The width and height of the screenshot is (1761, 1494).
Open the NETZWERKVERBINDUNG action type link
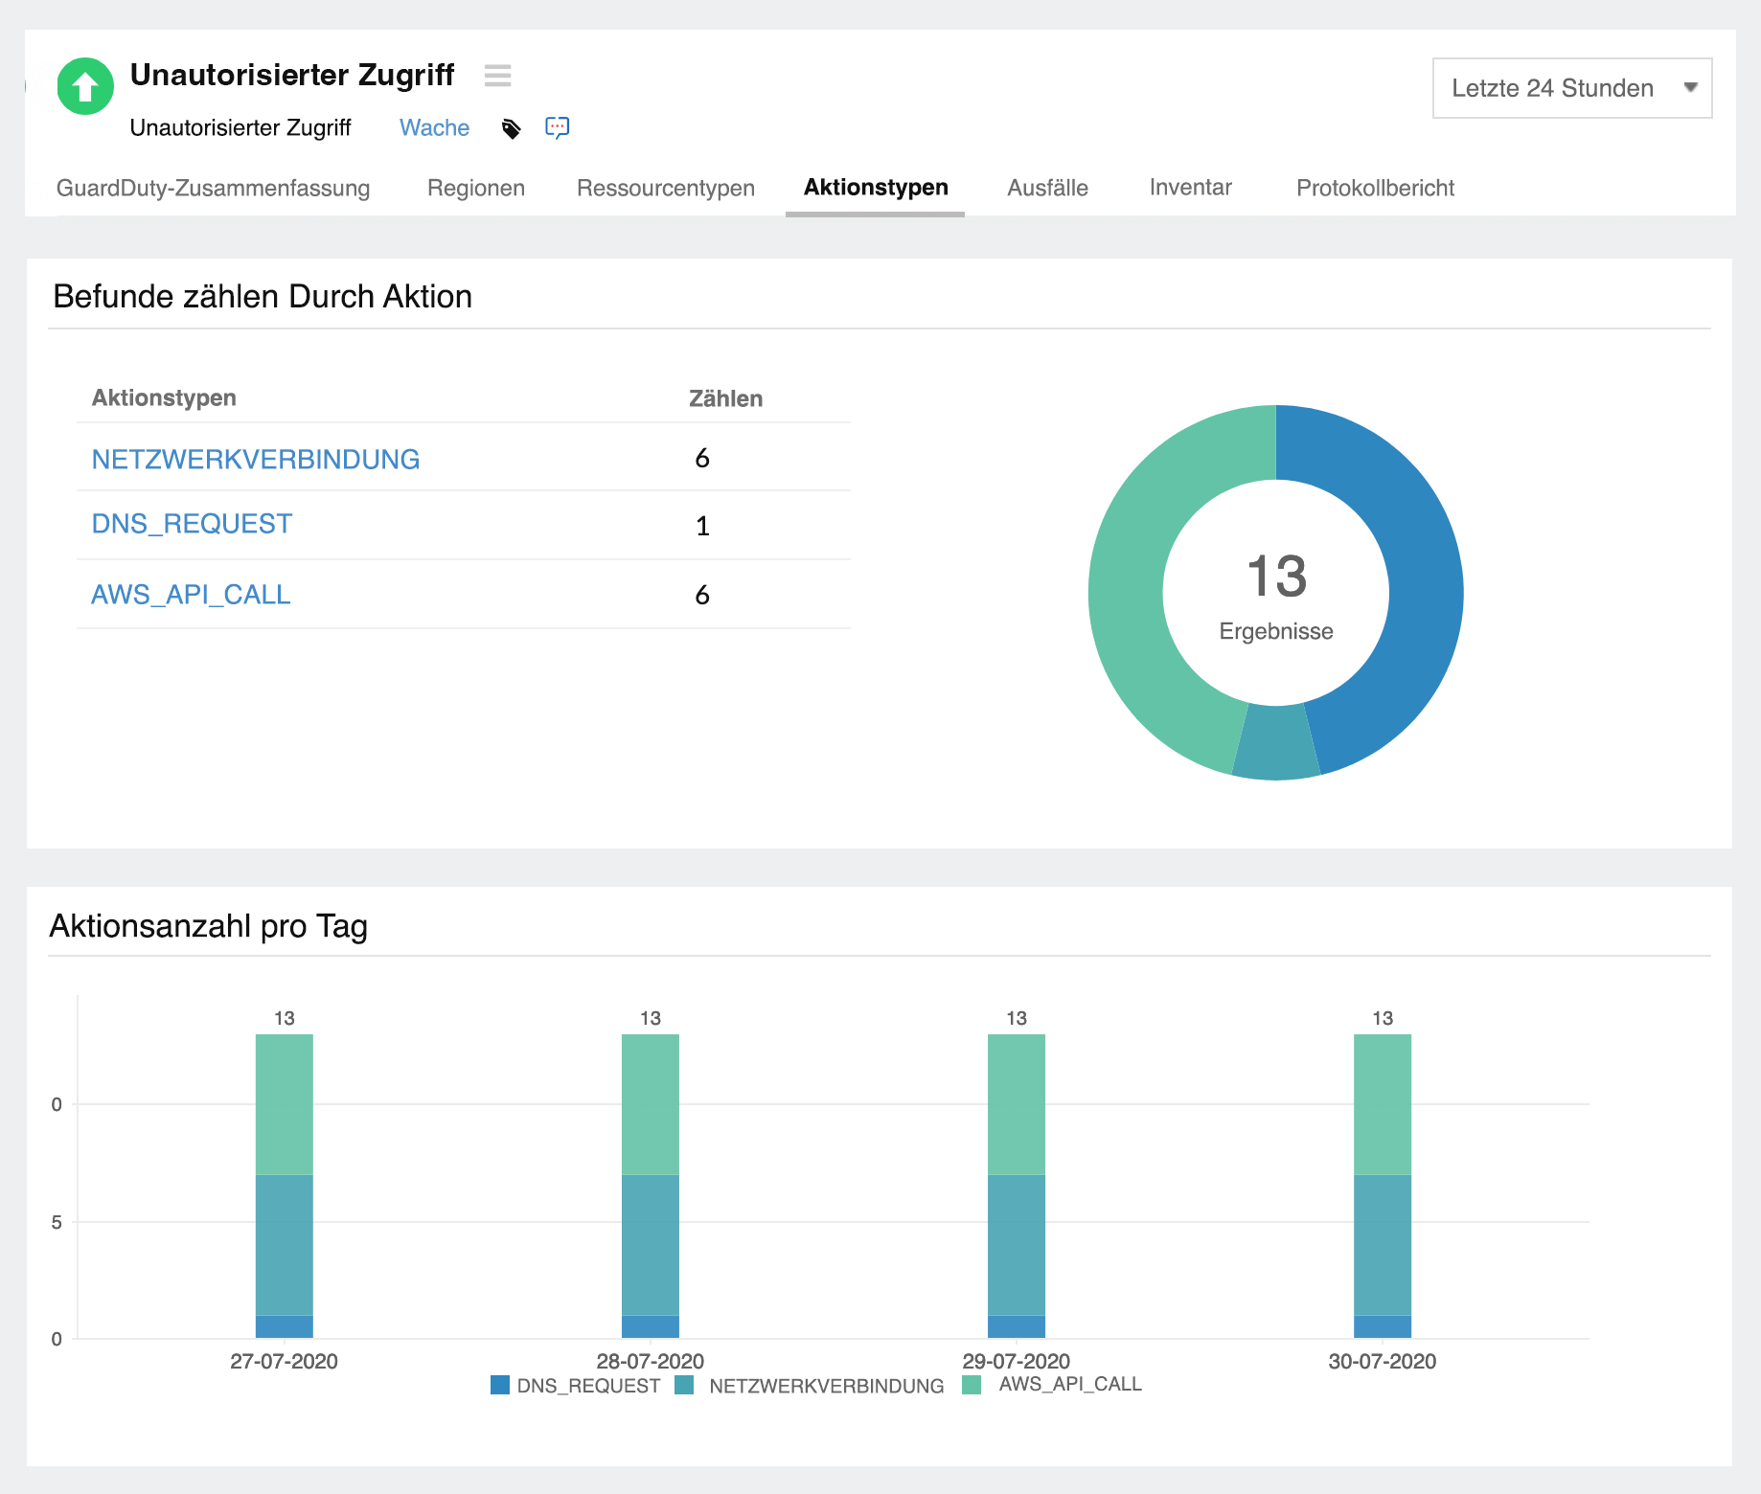pos(255,459)
